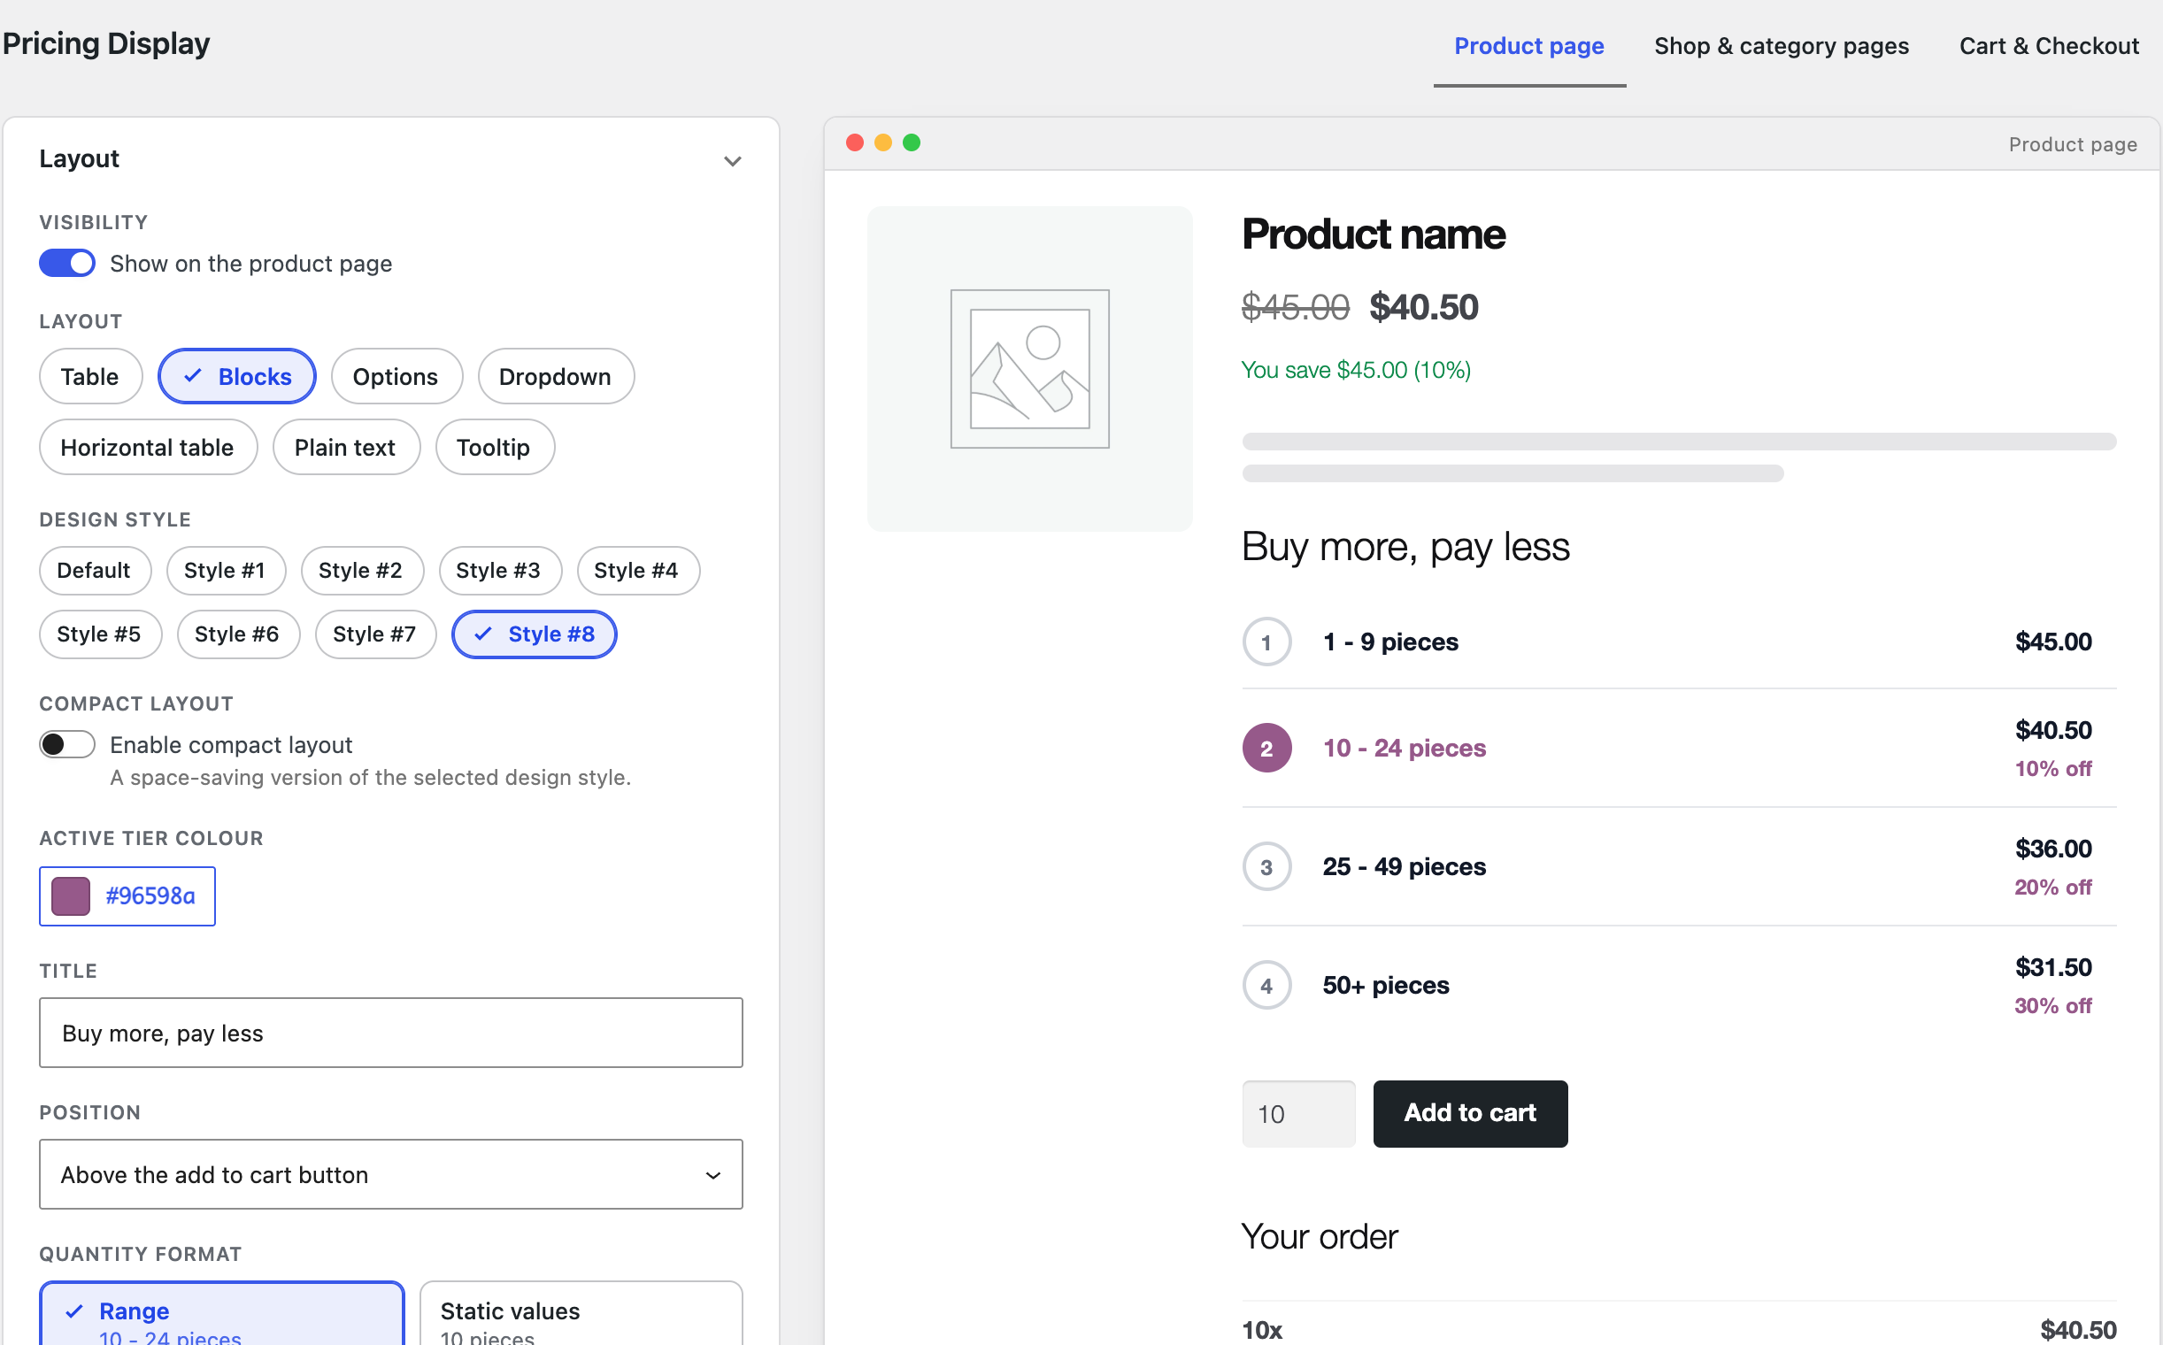Pick design Style #3
Image resolution: width=2163 pixels, height=1345 pixels.
click(499, 570)
